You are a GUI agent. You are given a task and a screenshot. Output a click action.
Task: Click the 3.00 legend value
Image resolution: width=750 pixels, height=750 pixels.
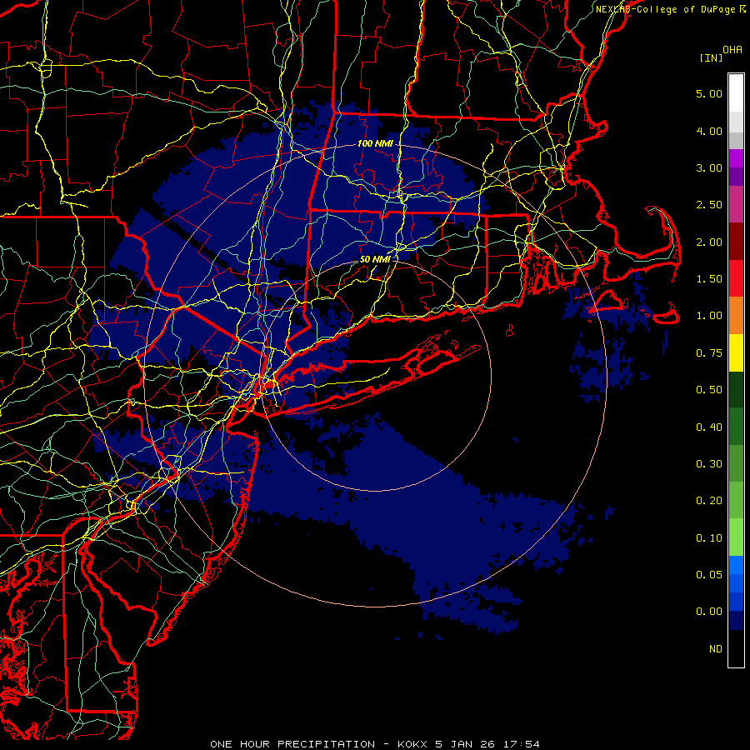(709, 167)
